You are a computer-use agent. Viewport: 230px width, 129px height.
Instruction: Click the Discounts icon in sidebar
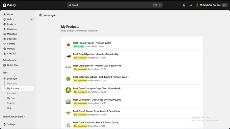(x=5, y=39)
